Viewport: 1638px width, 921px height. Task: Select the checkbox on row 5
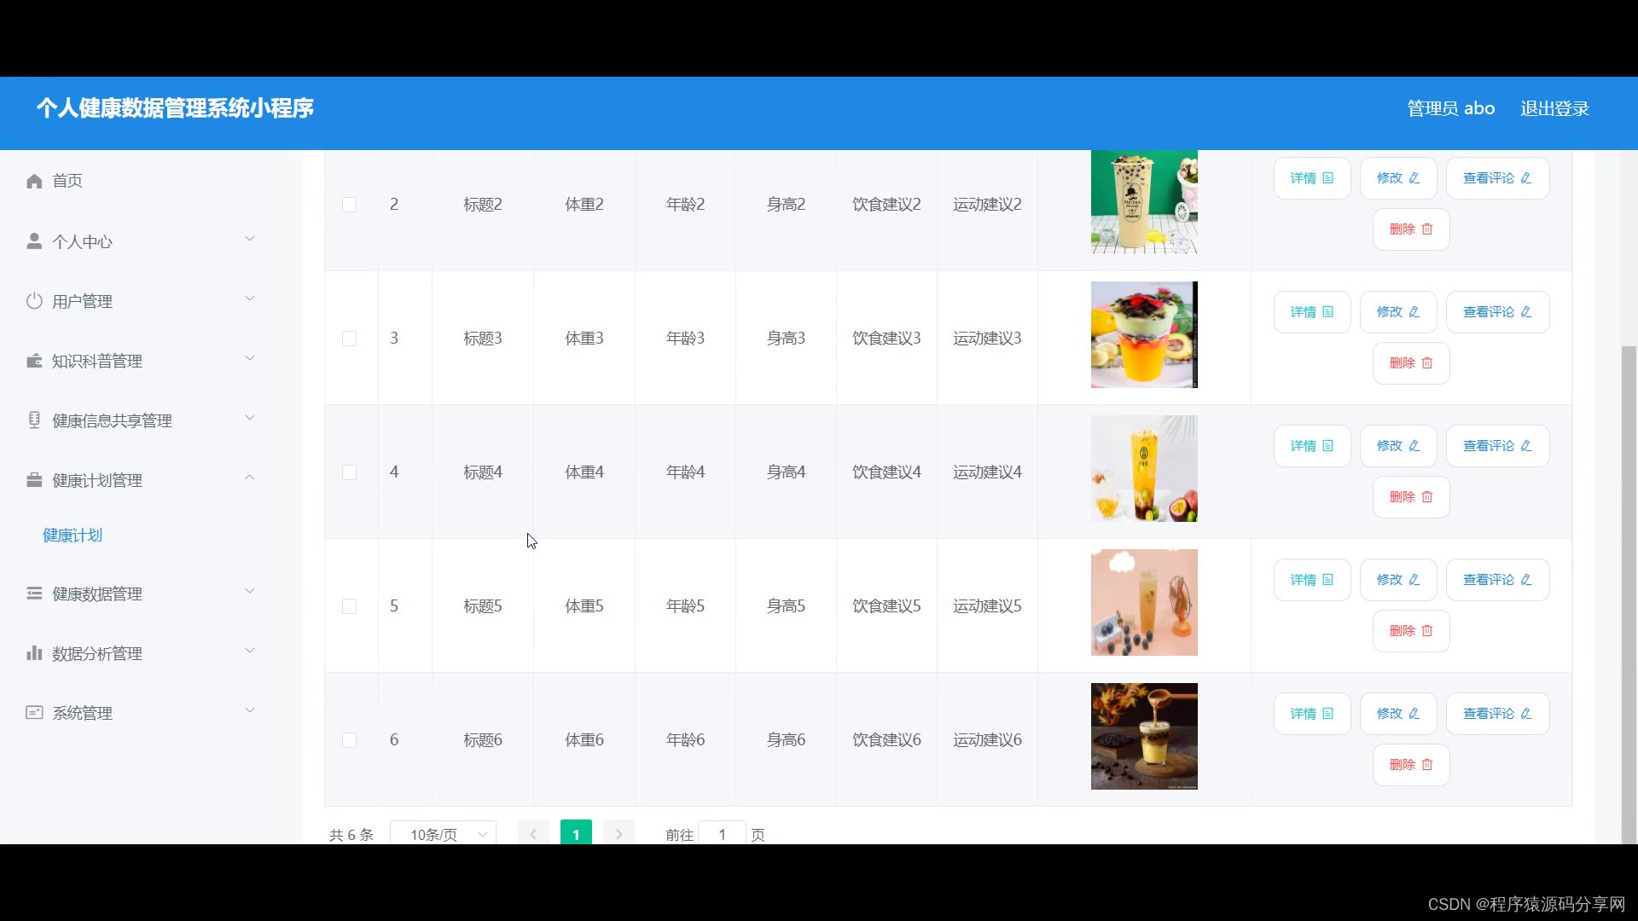[350, 605]
